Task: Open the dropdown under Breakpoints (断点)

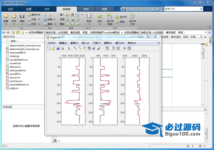Action: [x=89, y=24]
